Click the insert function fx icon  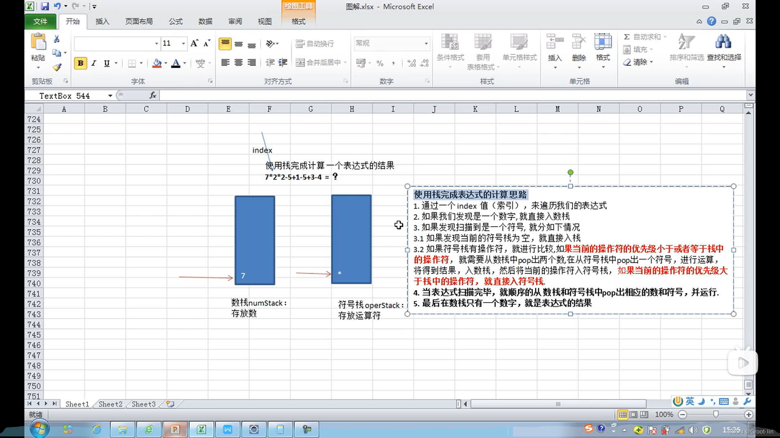pos(153,95)
